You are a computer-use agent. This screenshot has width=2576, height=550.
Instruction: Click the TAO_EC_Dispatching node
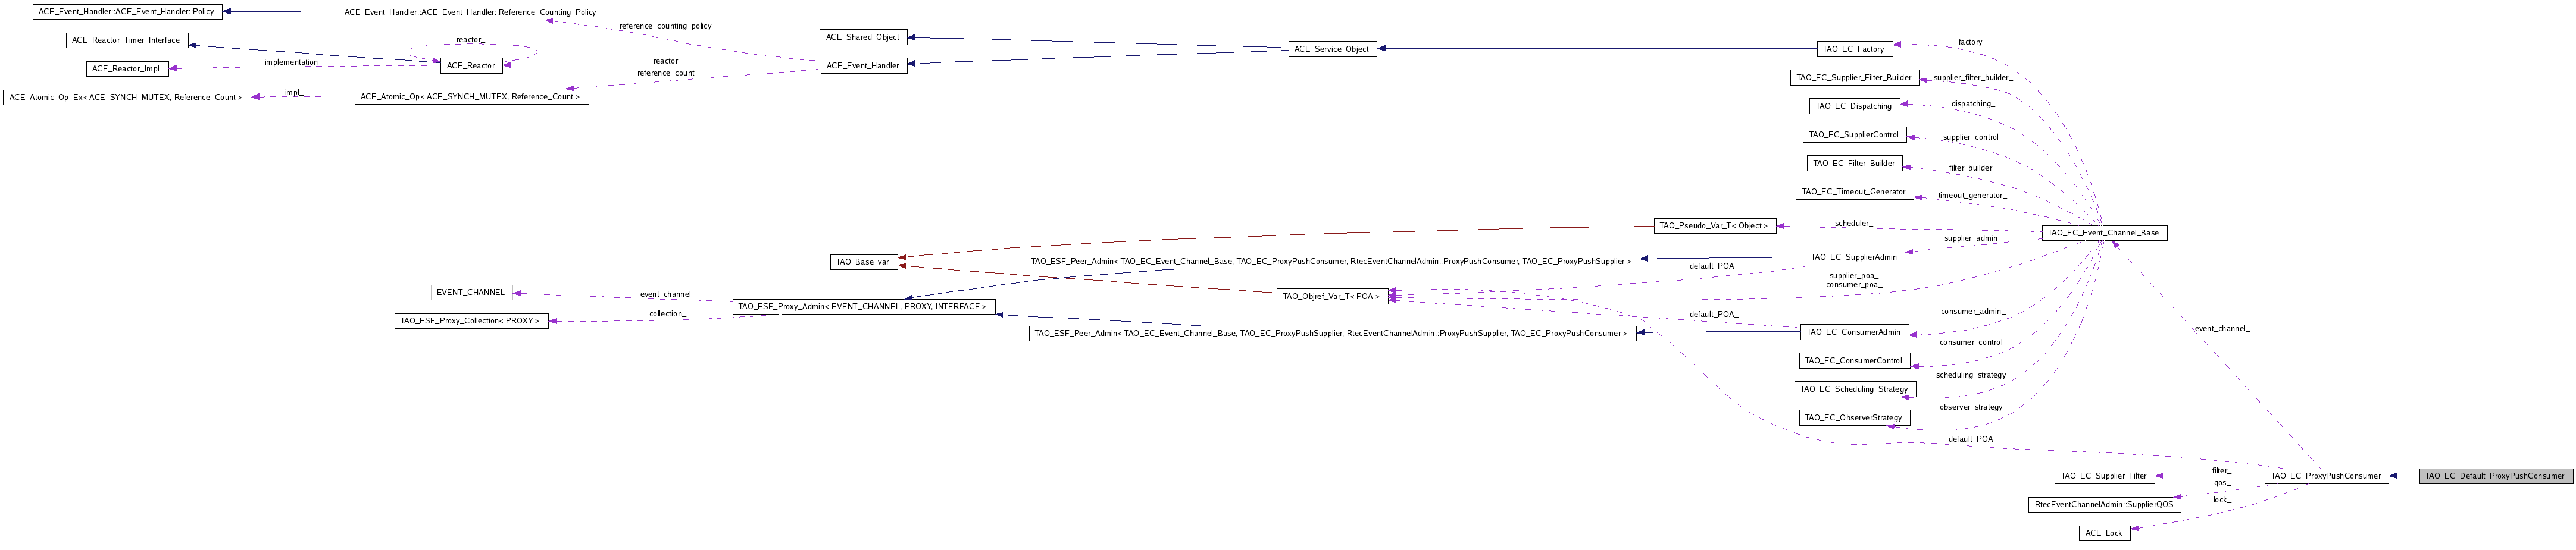point(1853,107)
